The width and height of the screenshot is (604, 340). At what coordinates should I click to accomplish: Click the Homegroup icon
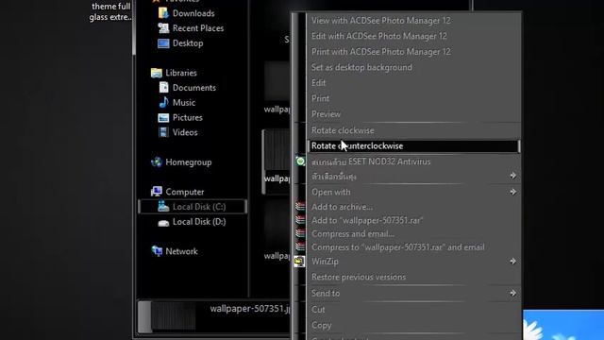[x=157, y=162]
